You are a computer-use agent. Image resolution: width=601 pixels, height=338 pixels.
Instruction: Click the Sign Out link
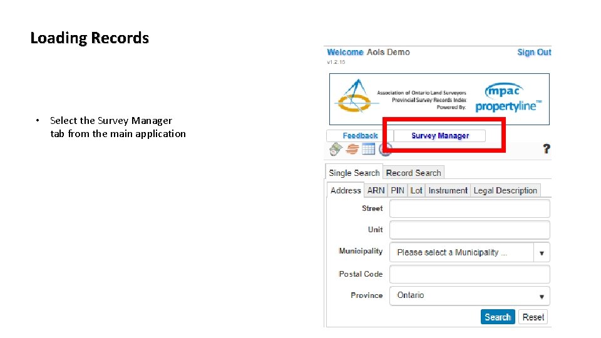[534, 52]
